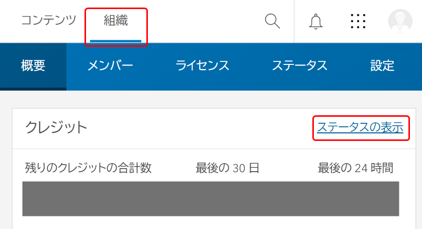Click white card area below gray bar
422x229 pixels.
(x=214, y=223)
